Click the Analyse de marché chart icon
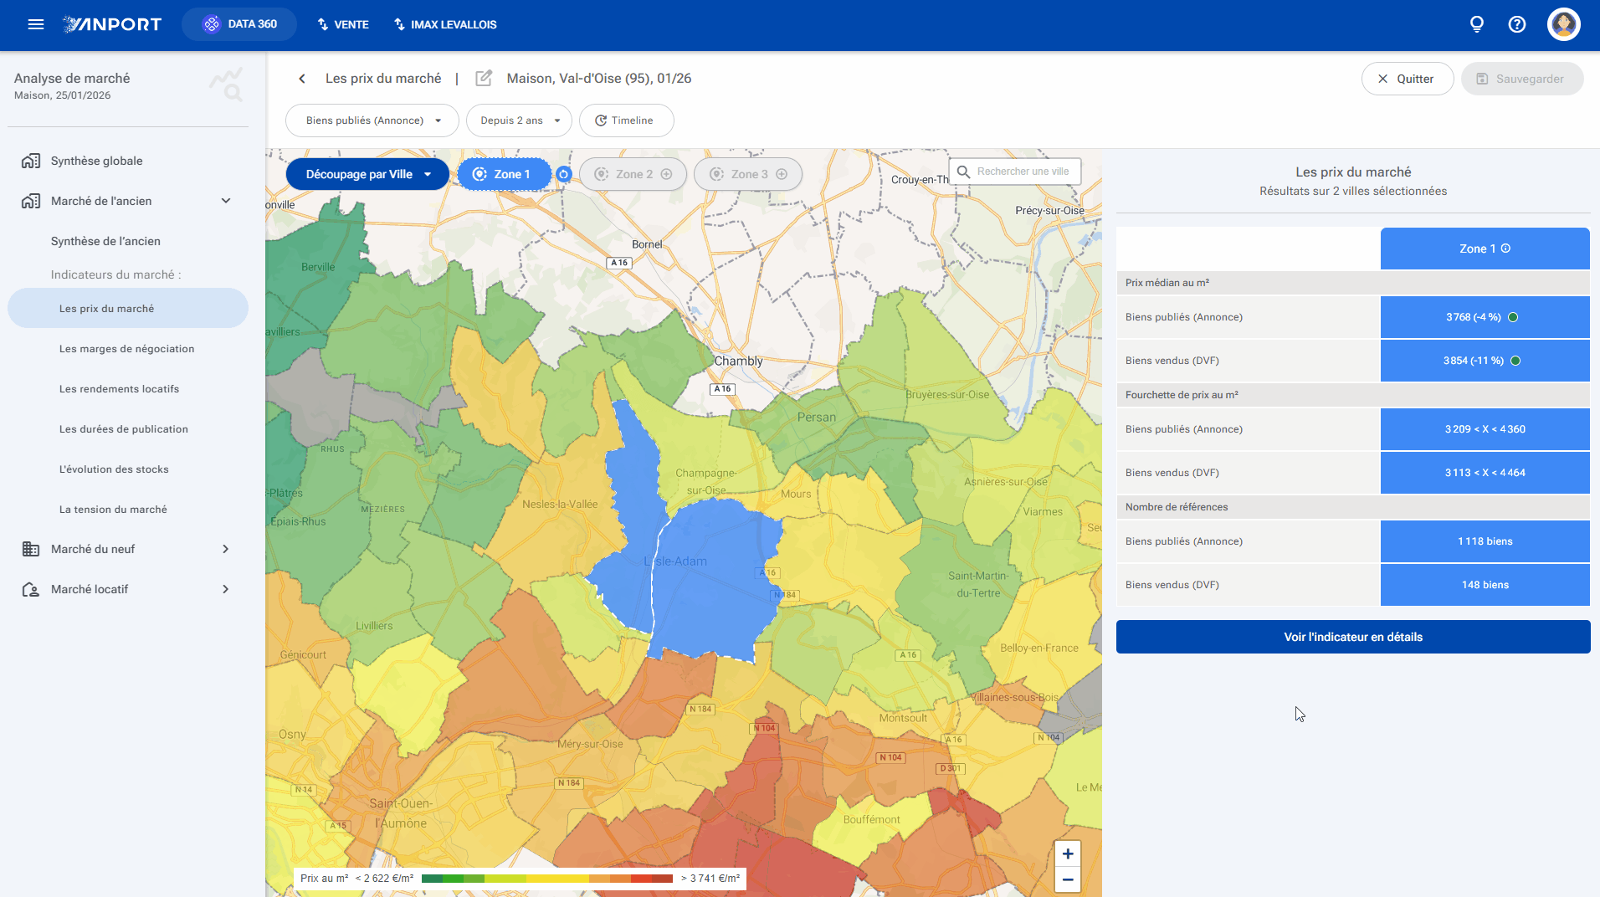The height and width of the screenshot is (897, 1600). pos(227,85)
